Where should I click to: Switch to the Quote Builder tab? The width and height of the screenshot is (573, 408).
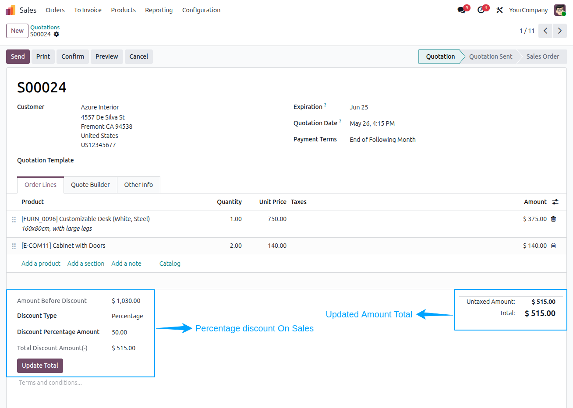(90, 185)
